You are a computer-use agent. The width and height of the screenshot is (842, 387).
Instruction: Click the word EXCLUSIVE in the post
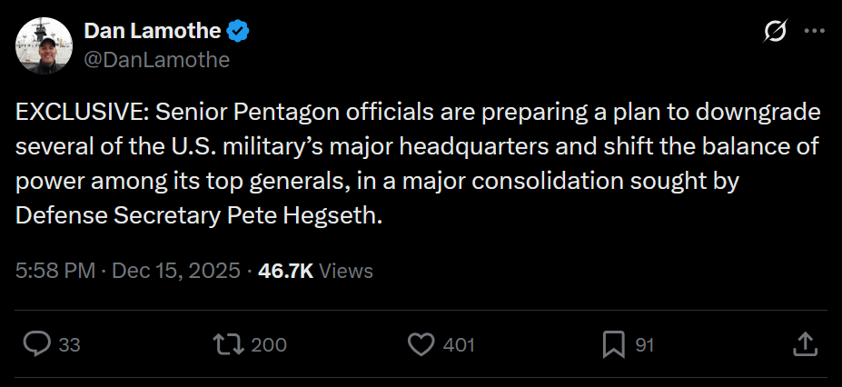pos(78,113)
